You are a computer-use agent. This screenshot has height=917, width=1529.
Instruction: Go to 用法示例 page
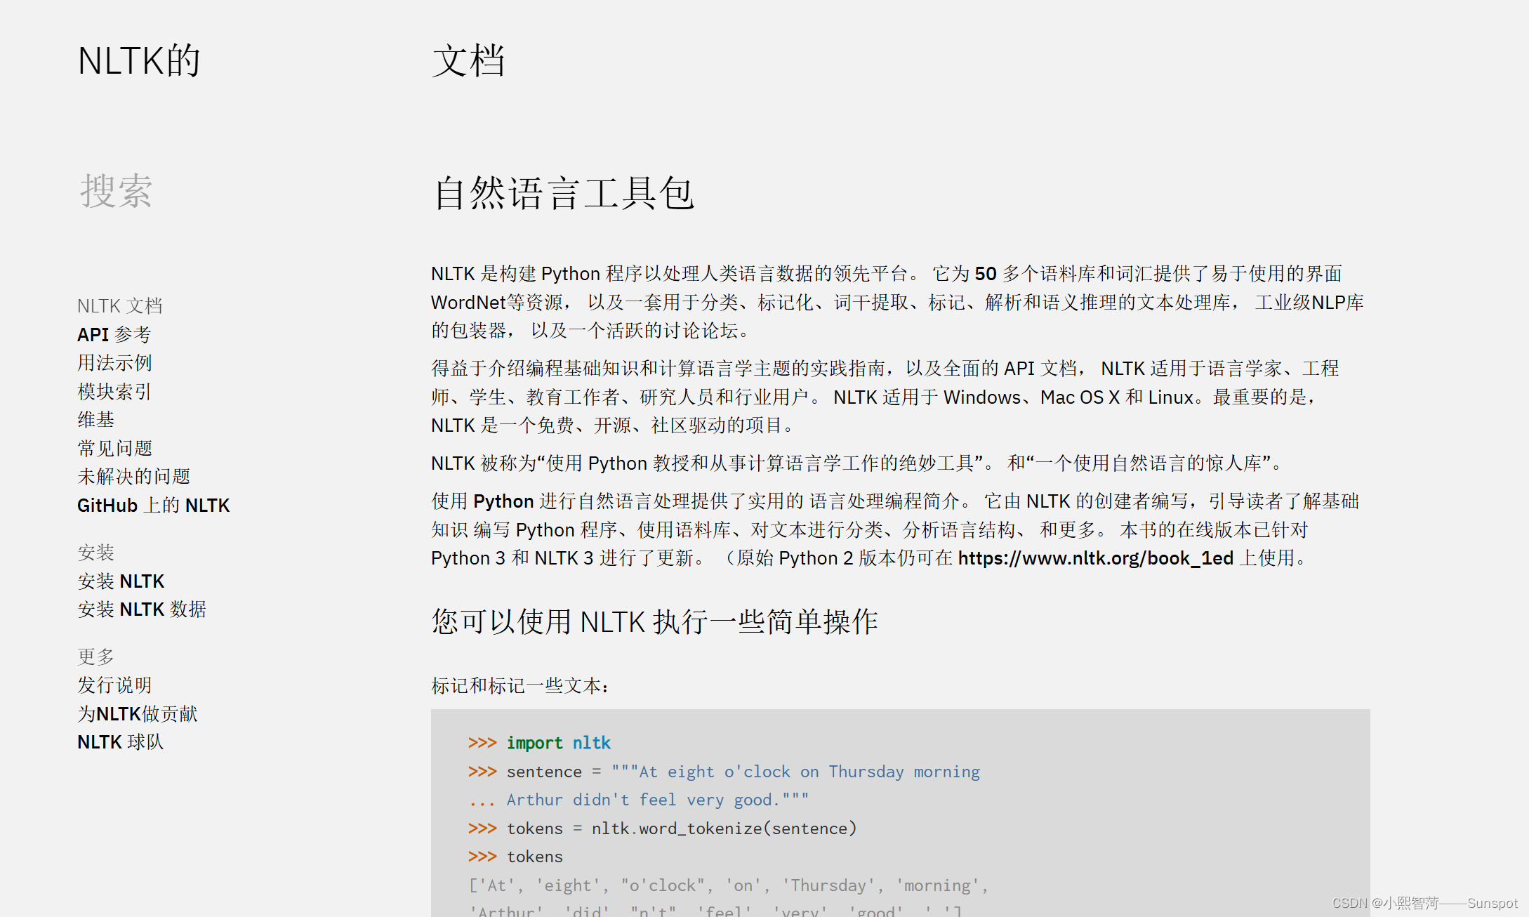click(x=114, y=363)
